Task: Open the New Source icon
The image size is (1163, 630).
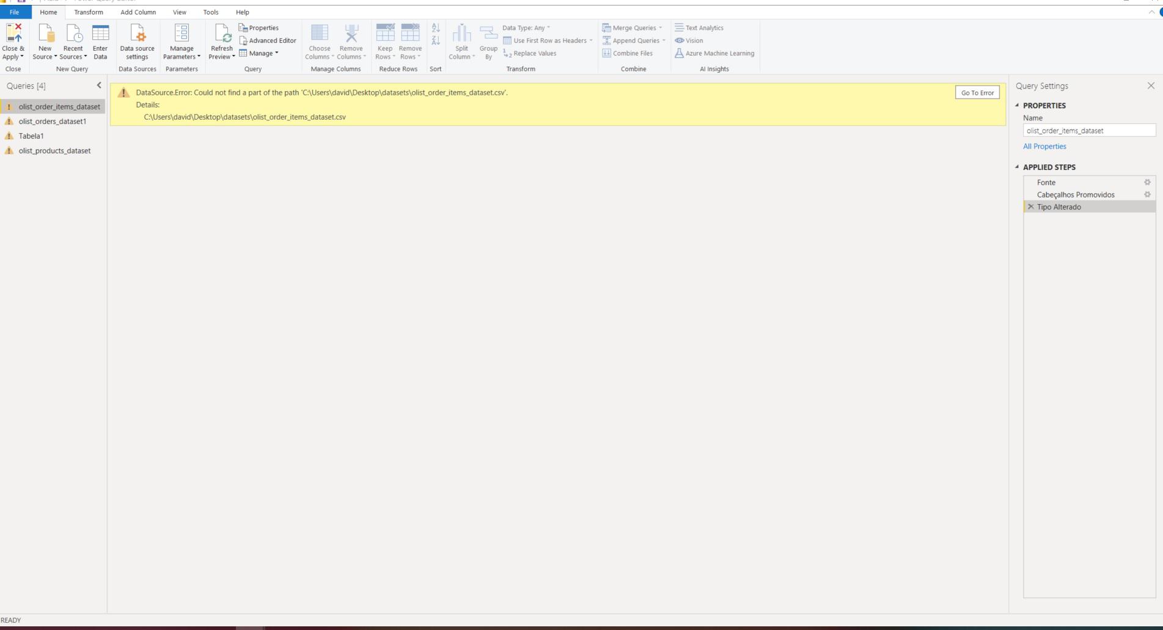Action: pyautogui.click(x=46, y=33)
